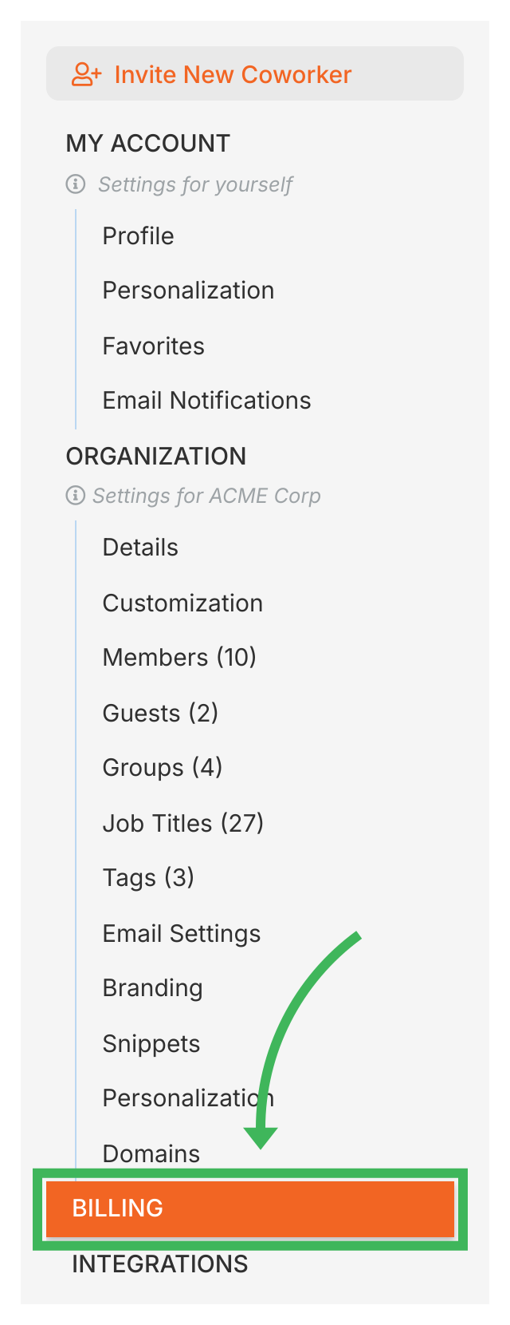Click the add-person icon beside Invite New Coworker

(x=86, y=74)
